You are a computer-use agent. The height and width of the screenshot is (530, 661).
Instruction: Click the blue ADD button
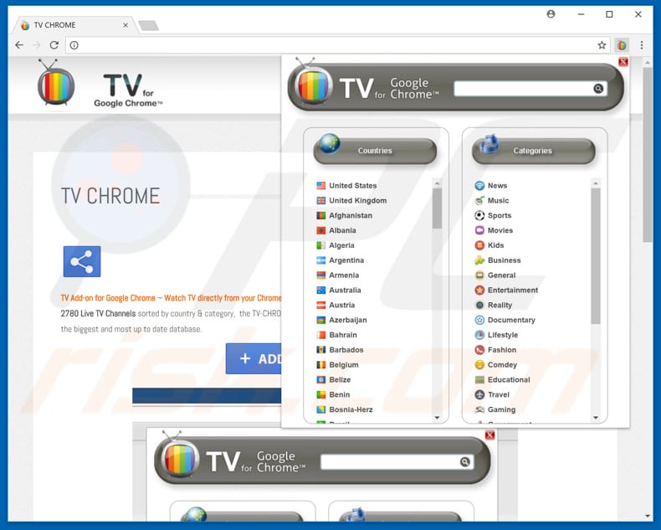[x=254, y=358]
